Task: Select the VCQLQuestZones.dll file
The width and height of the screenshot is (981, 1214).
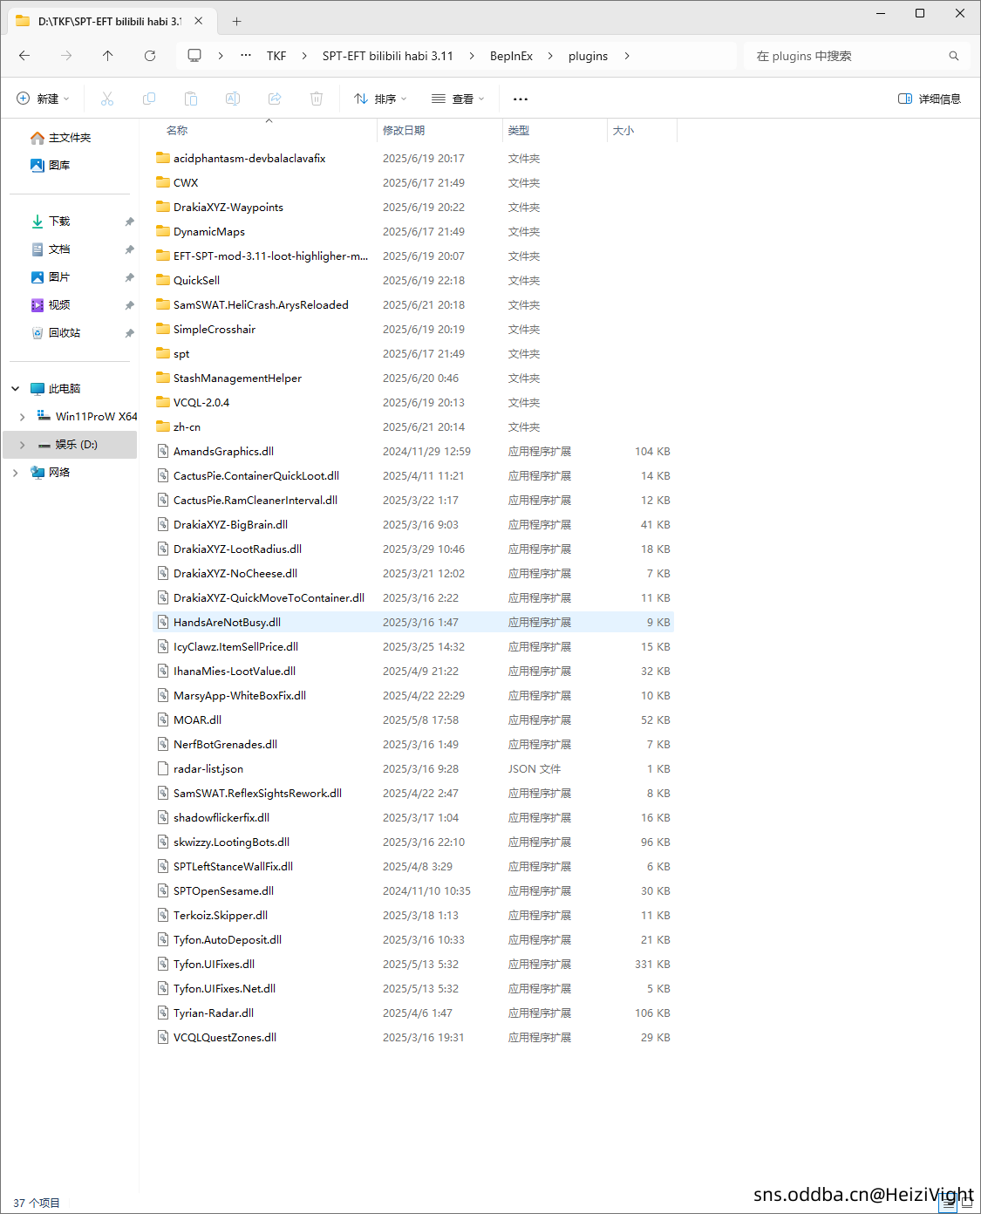Action: point(413,1037)
